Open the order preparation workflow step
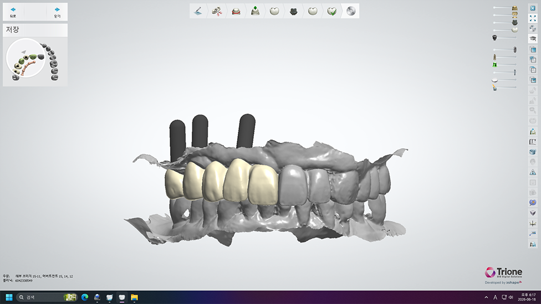The image size is (541, 304). coord(198,11)
